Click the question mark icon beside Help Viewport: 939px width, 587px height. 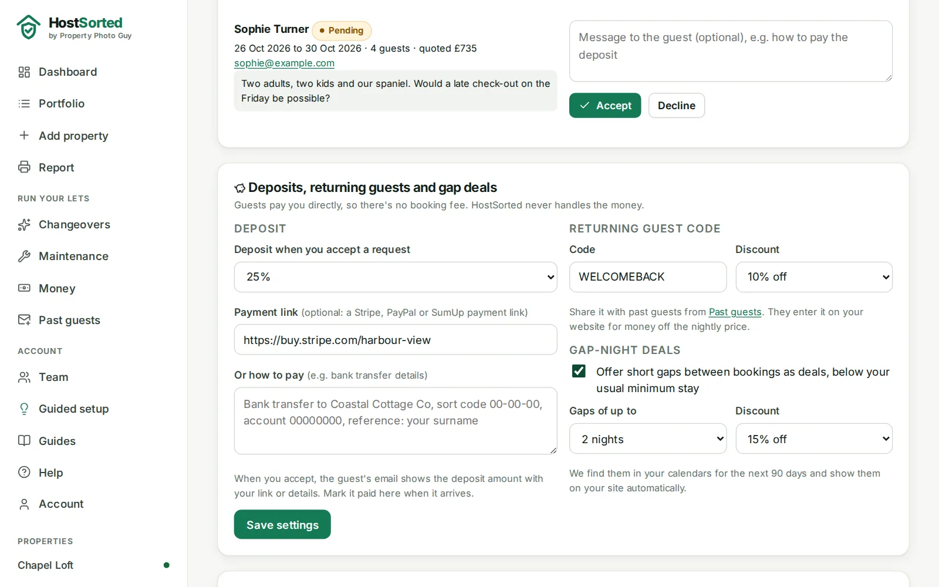pos(24,473)
